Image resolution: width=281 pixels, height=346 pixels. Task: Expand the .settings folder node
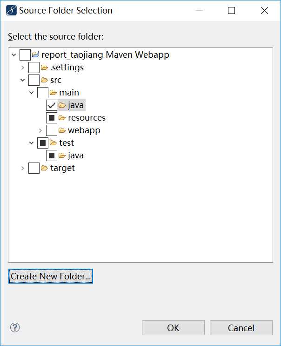coord(22,68)
